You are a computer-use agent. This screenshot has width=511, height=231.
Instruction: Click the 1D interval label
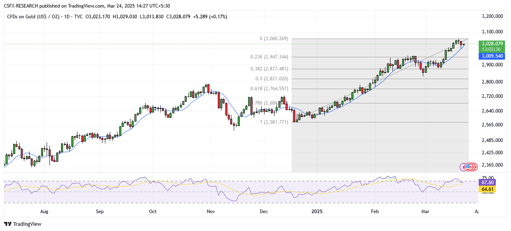(67, 16)
